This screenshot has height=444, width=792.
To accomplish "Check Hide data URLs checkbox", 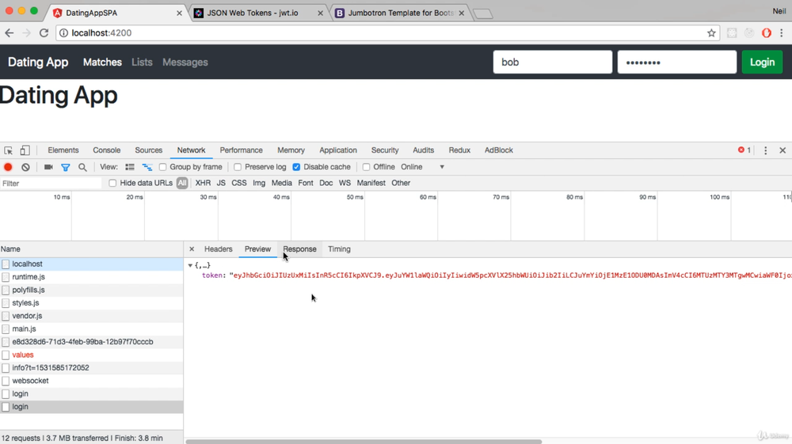I will click(112, 183).
